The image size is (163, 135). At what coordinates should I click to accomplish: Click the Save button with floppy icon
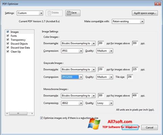(73, 13)
